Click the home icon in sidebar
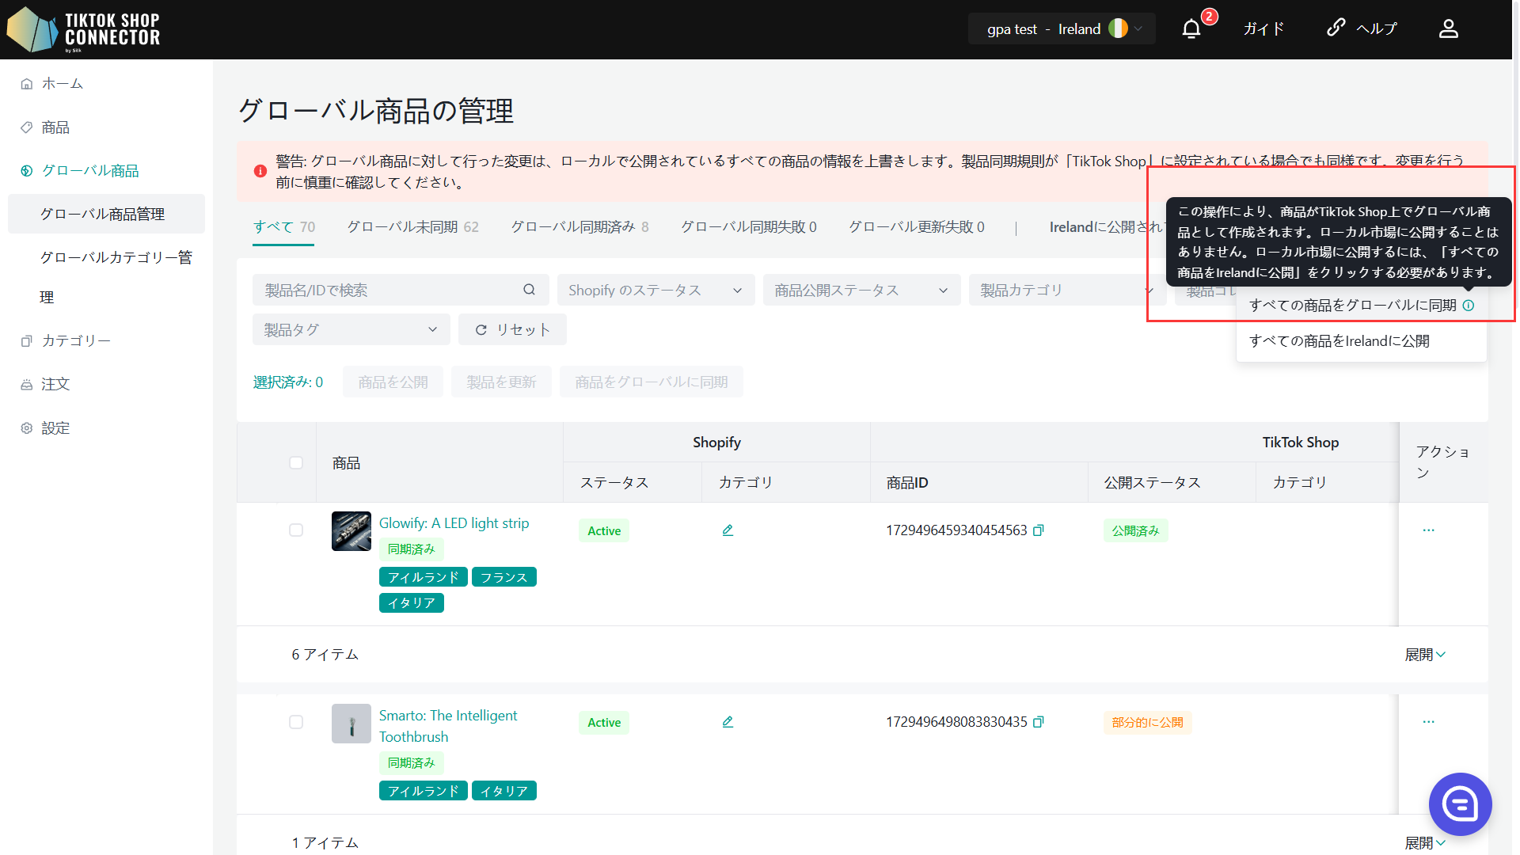The image size is (1520, 855). tap(27, 84)
